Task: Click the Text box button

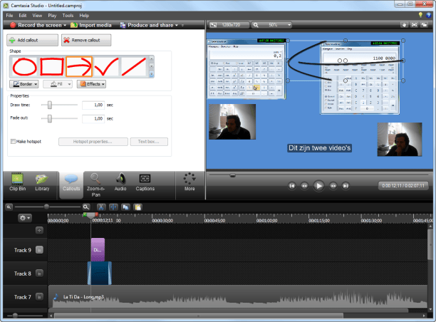Action: click(x=149, y=142)
